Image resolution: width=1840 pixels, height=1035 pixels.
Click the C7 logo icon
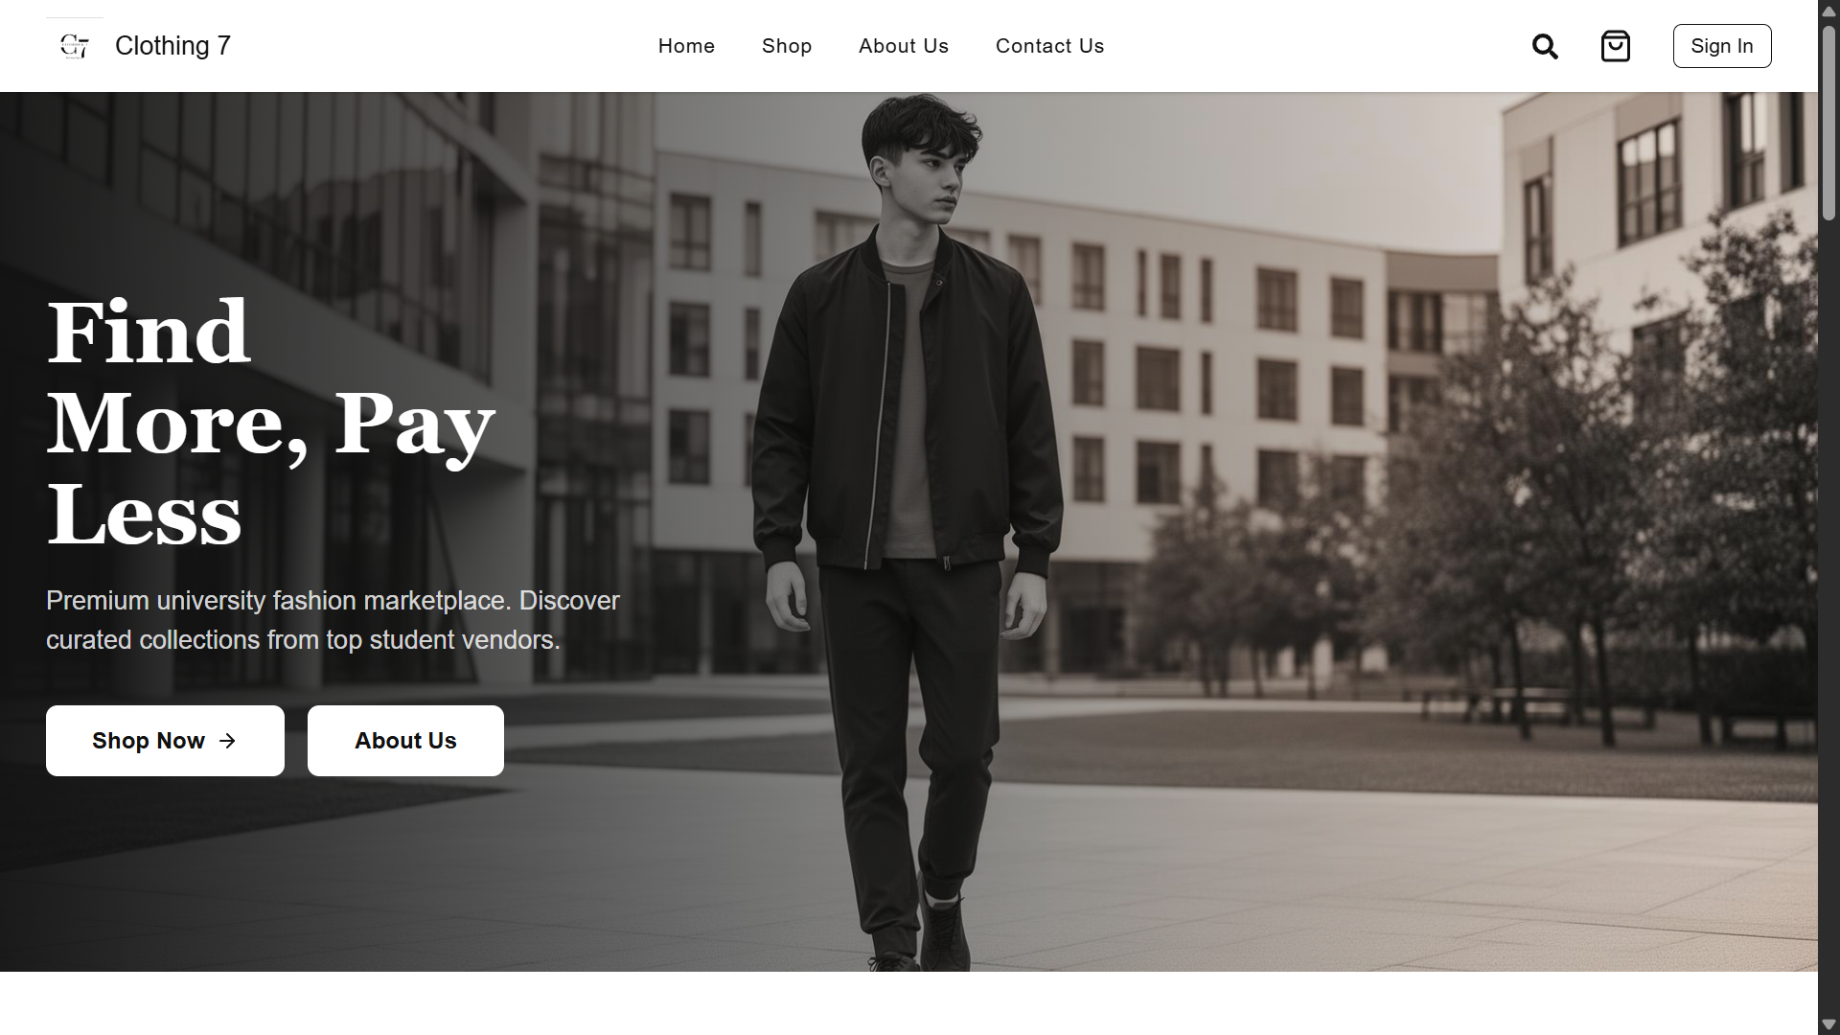(x=75, y=46)
